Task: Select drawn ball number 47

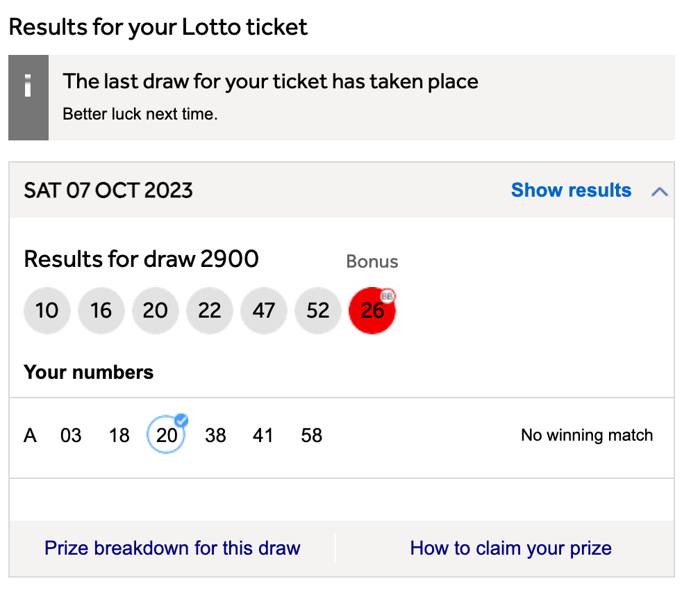Action: (x=264, y=310)
